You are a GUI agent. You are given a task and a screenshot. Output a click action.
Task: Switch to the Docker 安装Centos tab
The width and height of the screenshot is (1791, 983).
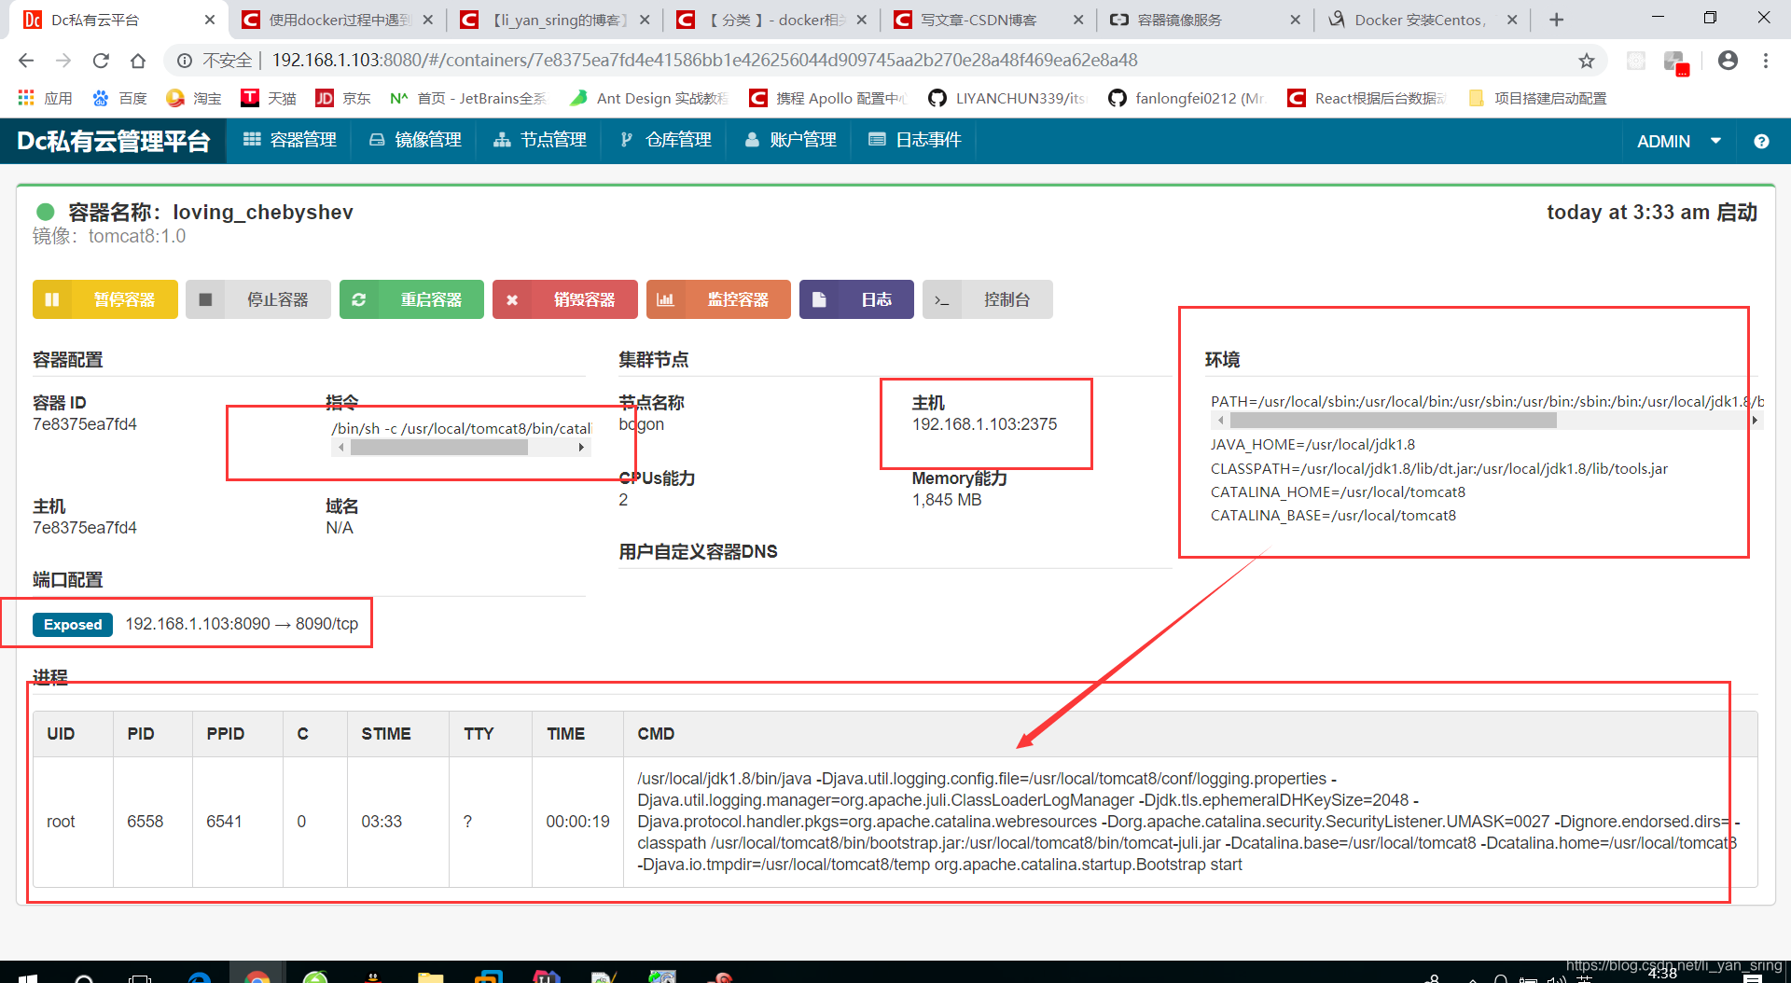(1421, 20)
